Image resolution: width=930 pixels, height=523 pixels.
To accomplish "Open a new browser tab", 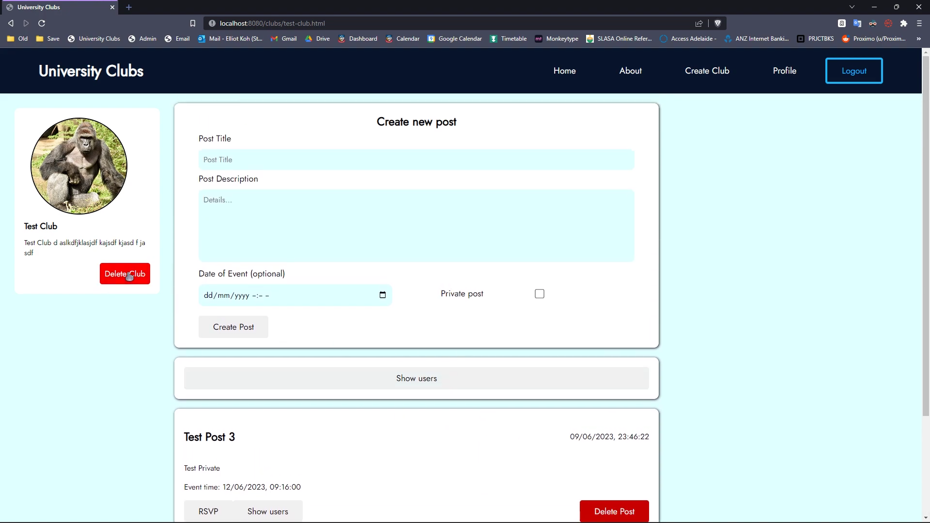I will point(129,7).
